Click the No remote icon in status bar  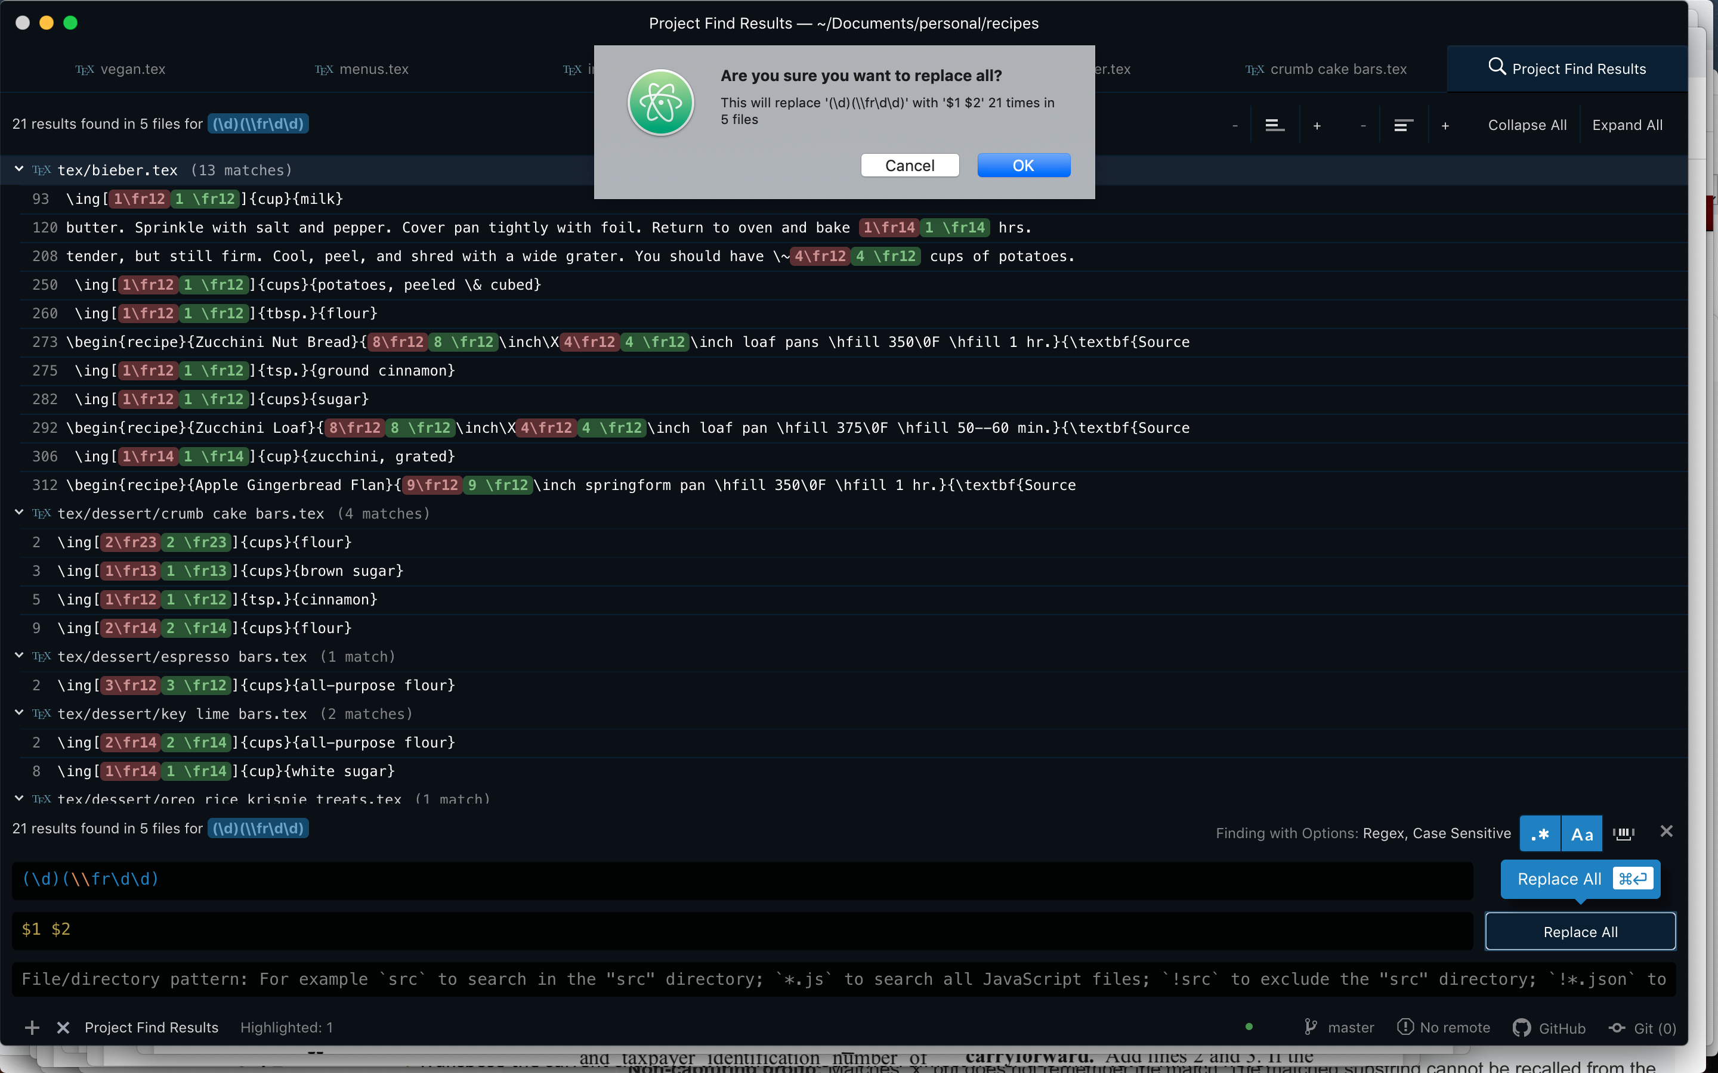point(1407,1027)
